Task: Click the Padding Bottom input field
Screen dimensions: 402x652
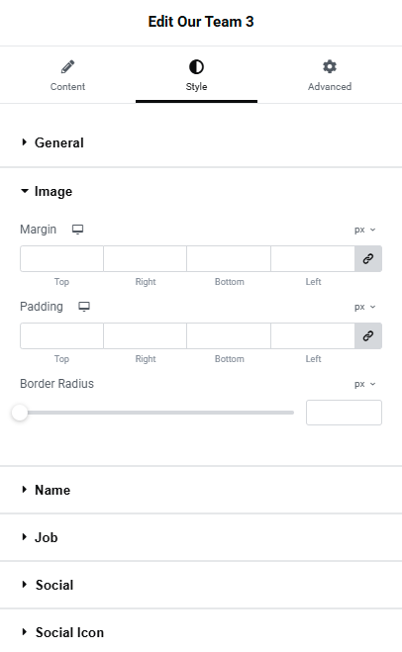Action: (x=229, y=336)
